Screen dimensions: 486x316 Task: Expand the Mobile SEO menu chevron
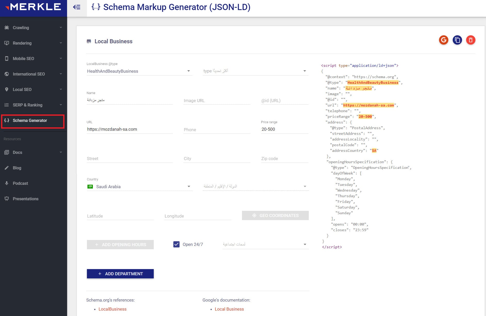[61, 58]
